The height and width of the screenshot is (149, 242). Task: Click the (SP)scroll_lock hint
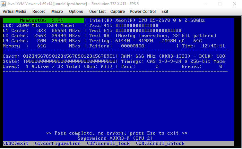coord(108,144)
